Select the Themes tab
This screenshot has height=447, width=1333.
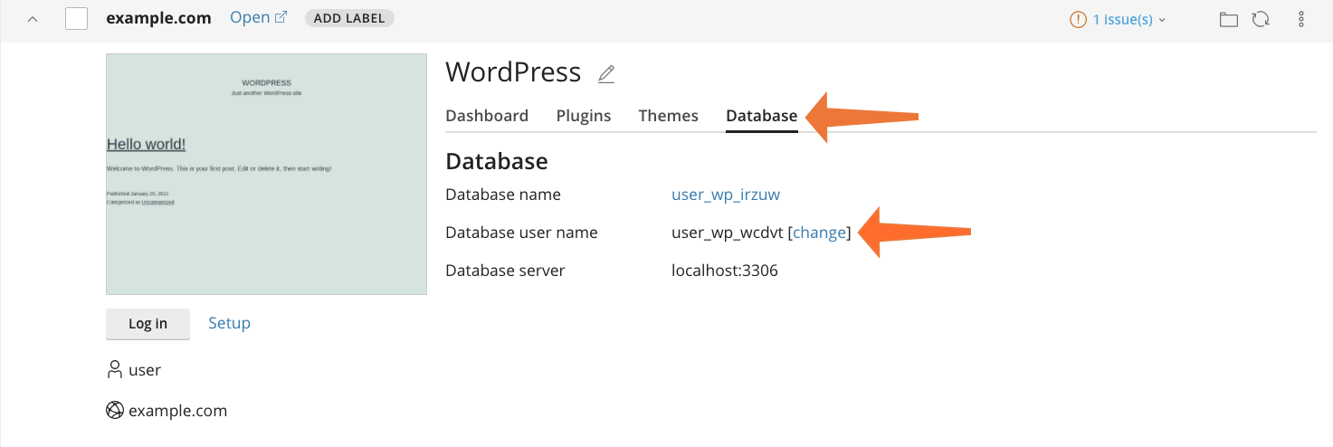coord(668,116)
